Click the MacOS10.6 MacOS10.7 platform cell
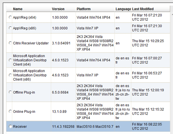Viewport: 173px width, 134px height. coord(95,127)
